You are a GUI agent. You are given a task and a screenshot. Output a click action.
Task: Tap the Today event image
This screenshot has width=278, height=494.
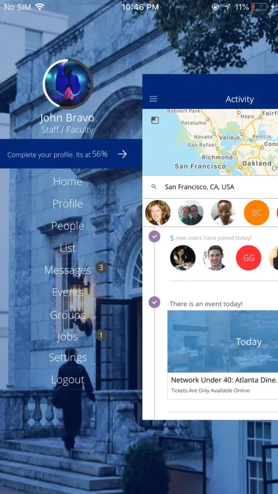coord(223,341)
